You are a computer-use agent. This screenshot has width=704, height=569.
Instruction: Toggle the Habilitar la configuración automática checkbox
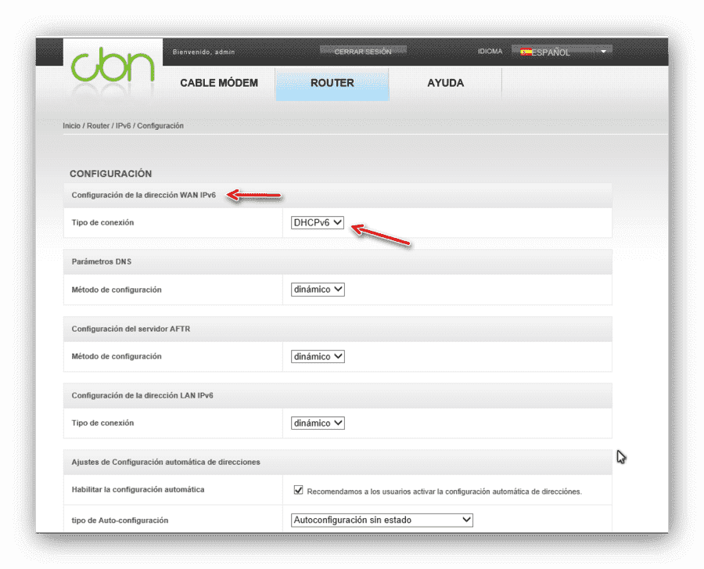pos(298,490)
